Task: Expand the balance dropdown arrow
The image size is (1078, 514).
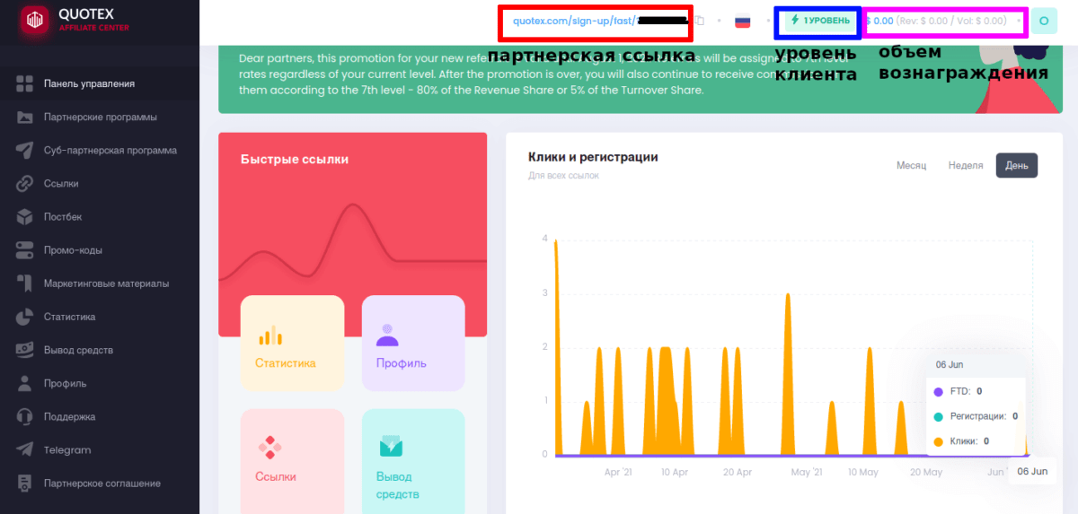Action: pos(1019,21)
